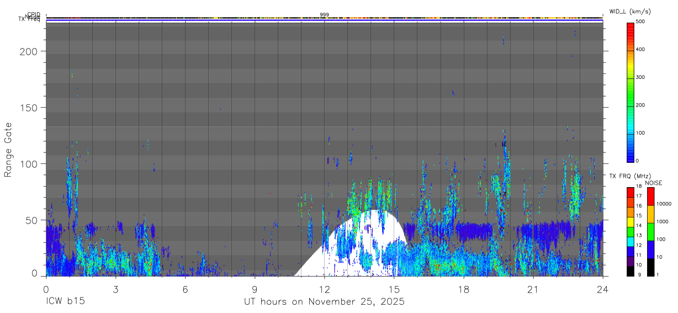Click the 'NOISE' legend title
This screenshot has height=313, width=678.
[653, 183]
